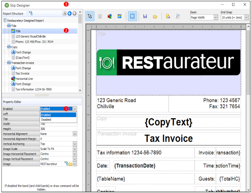Select Tax Invoice heading on canvas
This screenshot has width=251, height=193.
(169, 138)
